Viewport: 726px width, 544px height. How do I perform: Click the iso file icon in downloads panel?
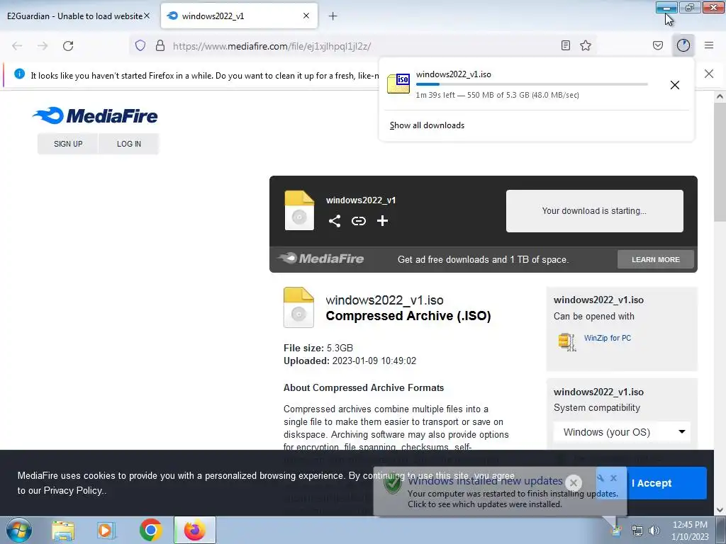point(398,84)
